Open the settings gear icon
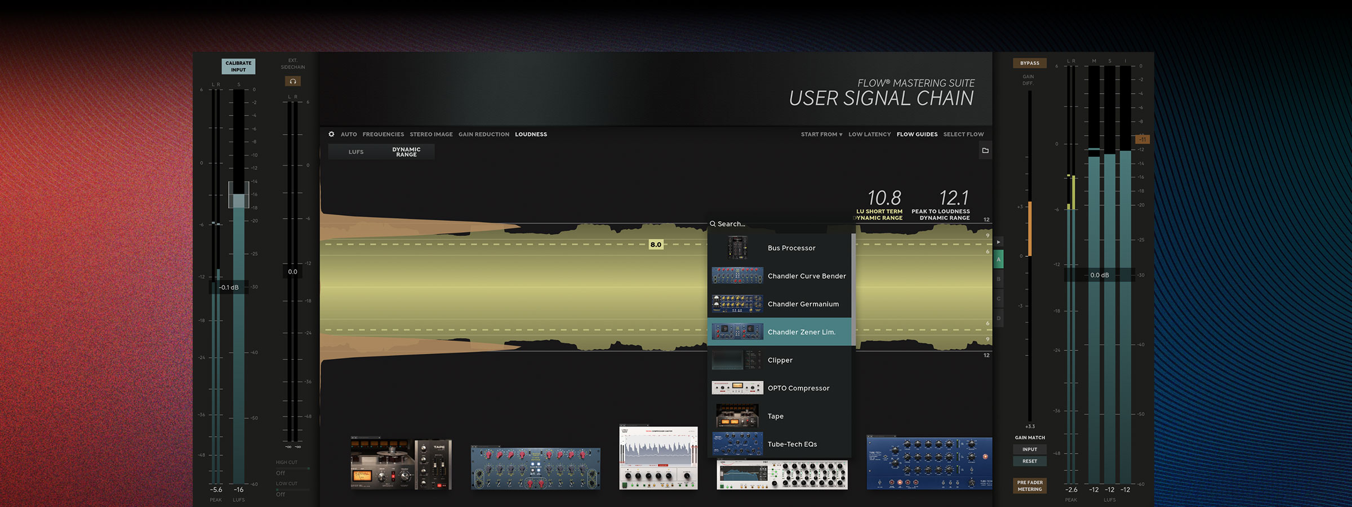 point(331,134)
